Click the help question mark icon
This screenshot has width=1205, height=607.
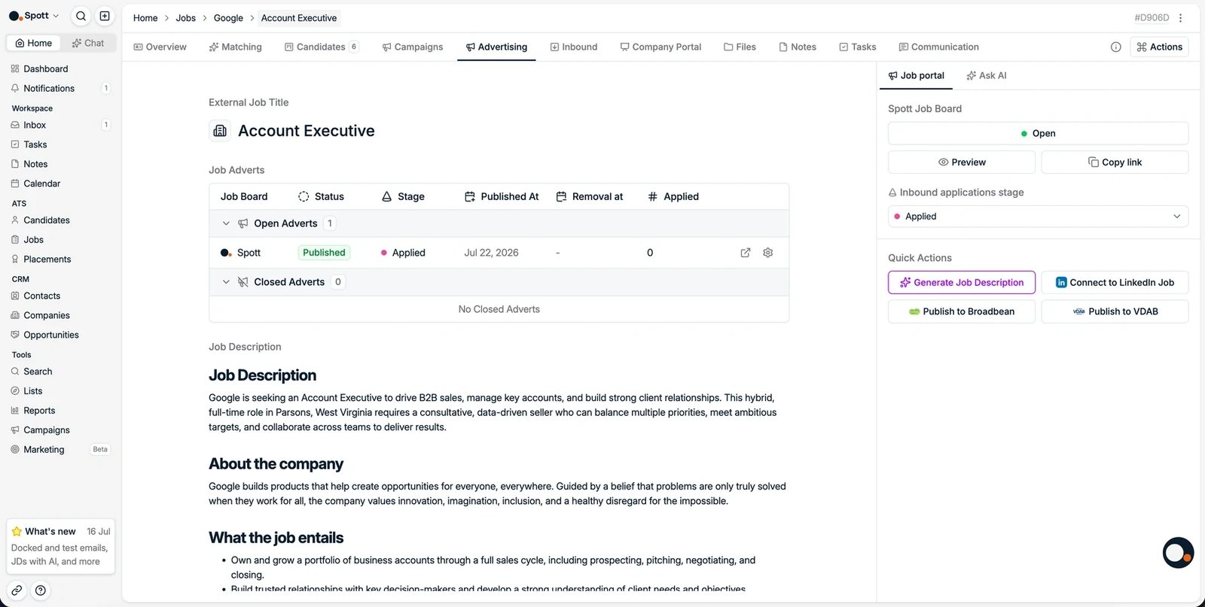[x=41, y=590]
